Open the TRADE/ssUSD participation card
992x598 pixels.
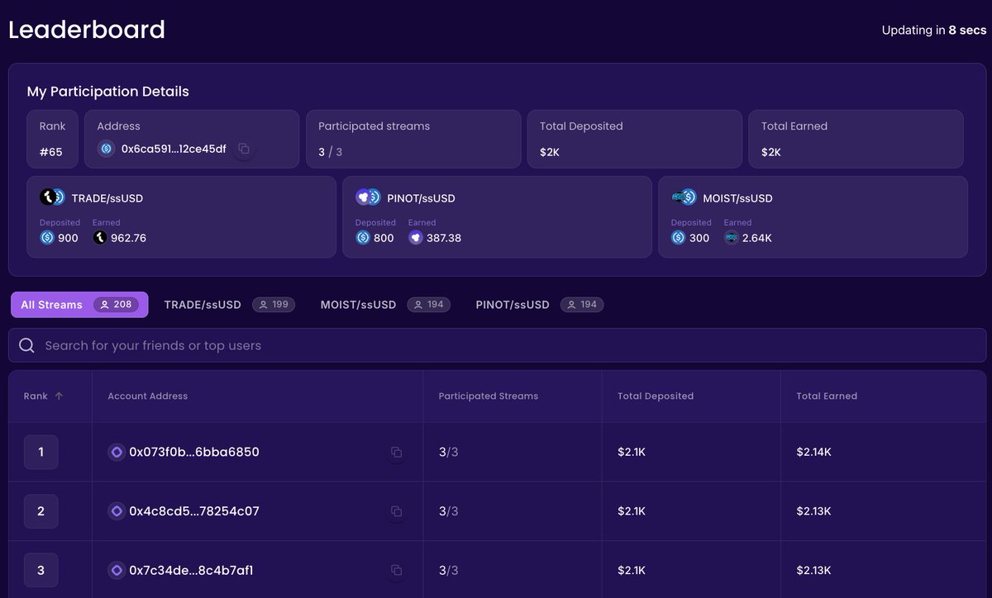click(x=182, y=217)
